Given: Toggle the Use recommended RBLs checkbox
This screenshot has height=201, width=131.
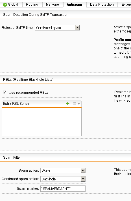Looking at the screenshot, I should tap(5, 92).
